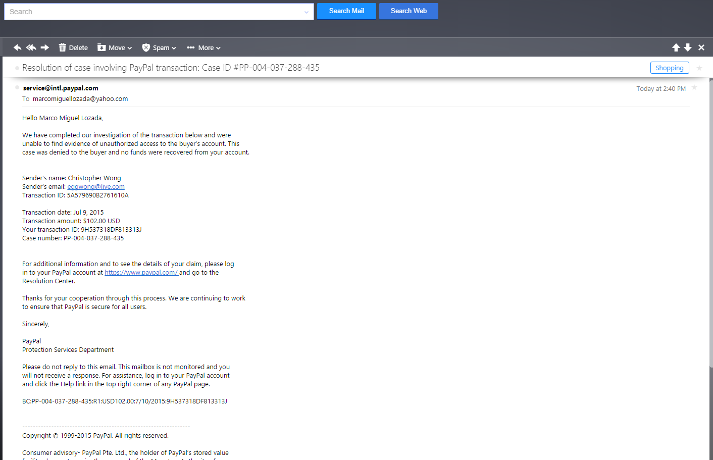Click the Forward arrow icon
713x460 pixels.
click(x=45, y=47)
